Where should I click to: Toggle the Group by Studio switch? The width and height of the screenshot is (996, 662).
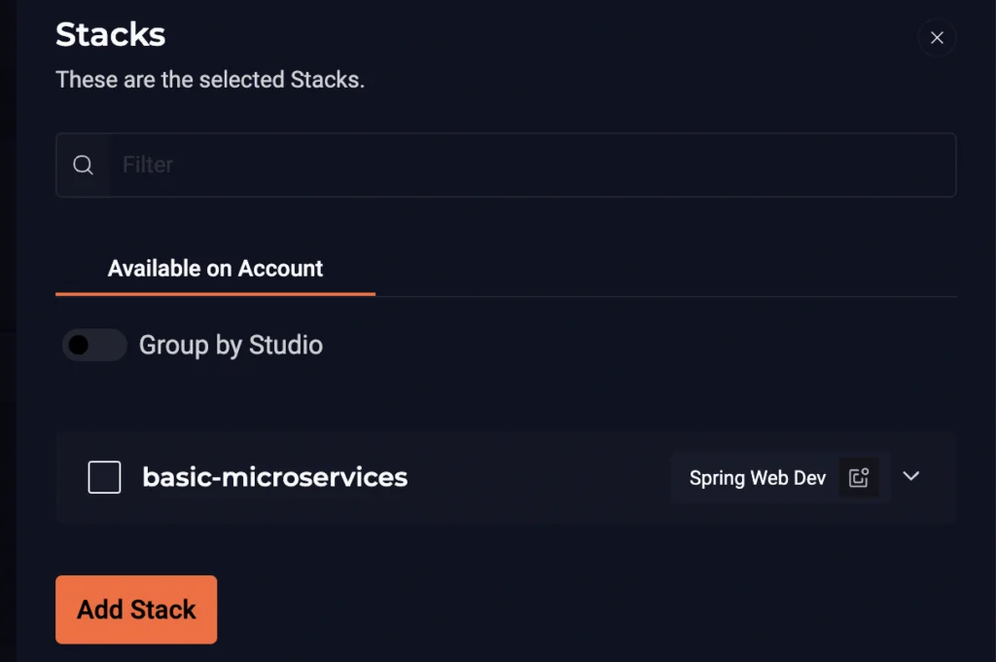pos(94,345)
